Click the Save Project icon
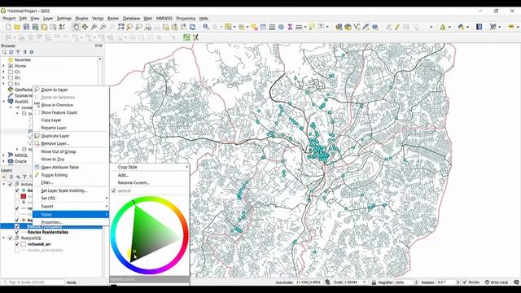Screen dimensions: 521x293 (26, 27)
